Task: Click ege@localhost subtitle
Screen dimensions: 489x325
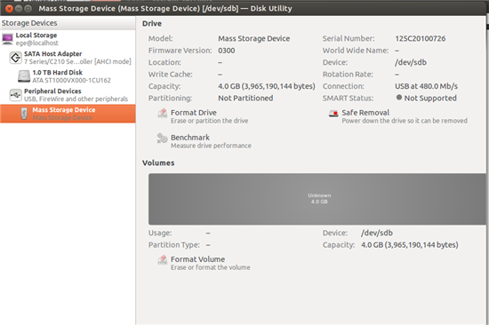Action: click(37, 43)
